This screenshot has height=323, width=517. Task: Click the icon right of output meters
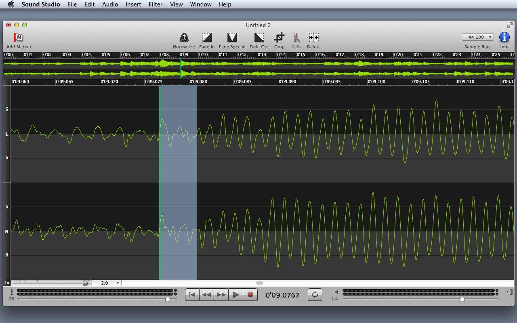[x=509, y=292]
